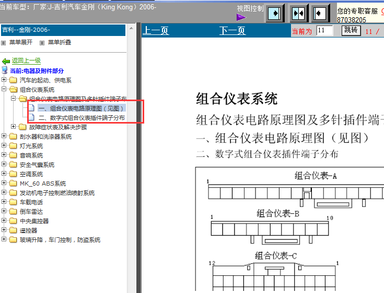Viewport: 384px width, 293px height.
Task: Click the folder icon for 遥控器
Action: point(13,230)
